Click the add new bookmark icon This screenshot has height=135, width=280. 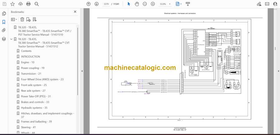pos(28,20)
